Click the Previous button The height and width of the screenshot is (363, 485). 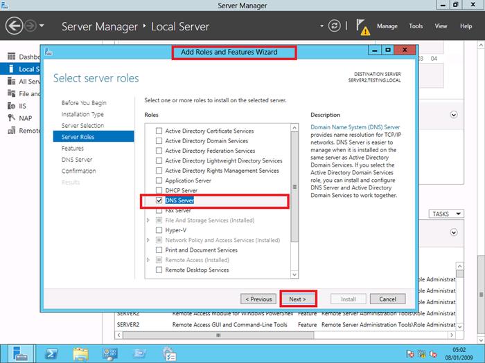click(x=258, y=299)
